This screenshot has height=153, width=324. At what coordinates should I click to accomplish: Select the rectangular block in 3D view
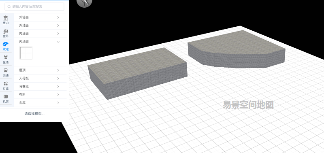click(x=137, y=73)
